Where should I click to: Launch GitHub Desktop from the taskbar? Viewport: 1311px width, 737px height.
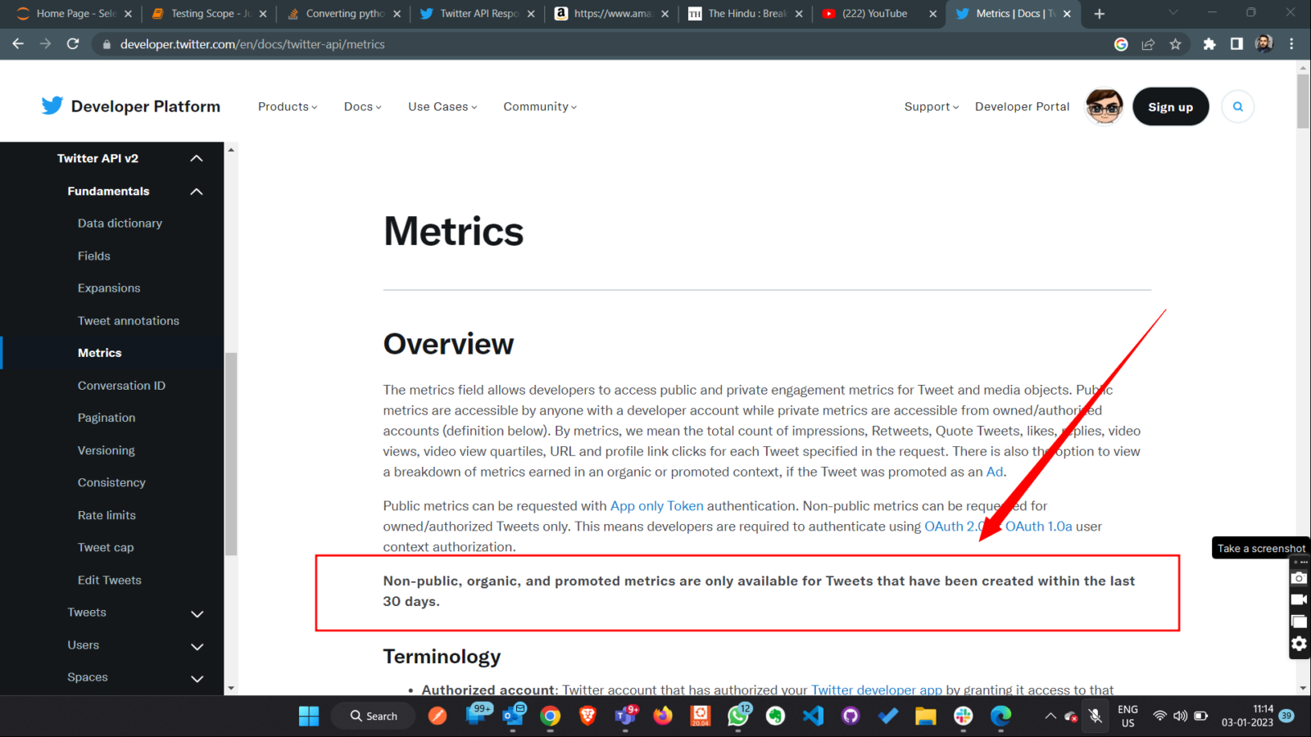tap(850, 716)
